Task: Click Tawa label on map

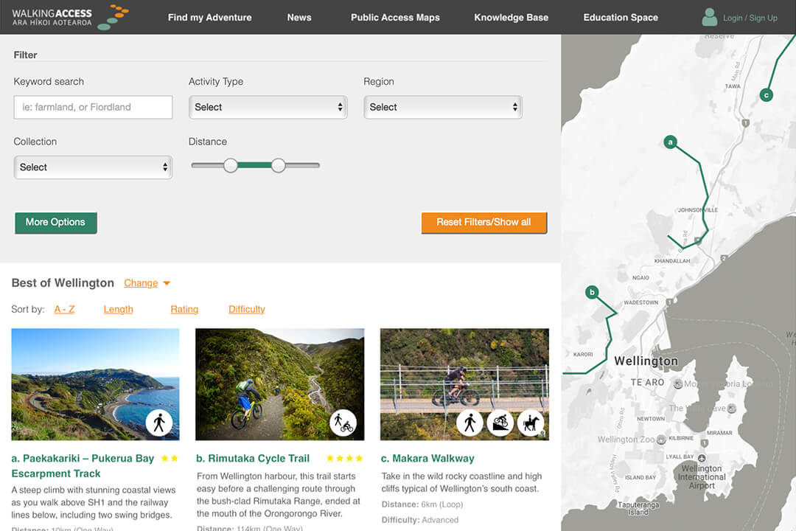Action: tap(733, 86)
